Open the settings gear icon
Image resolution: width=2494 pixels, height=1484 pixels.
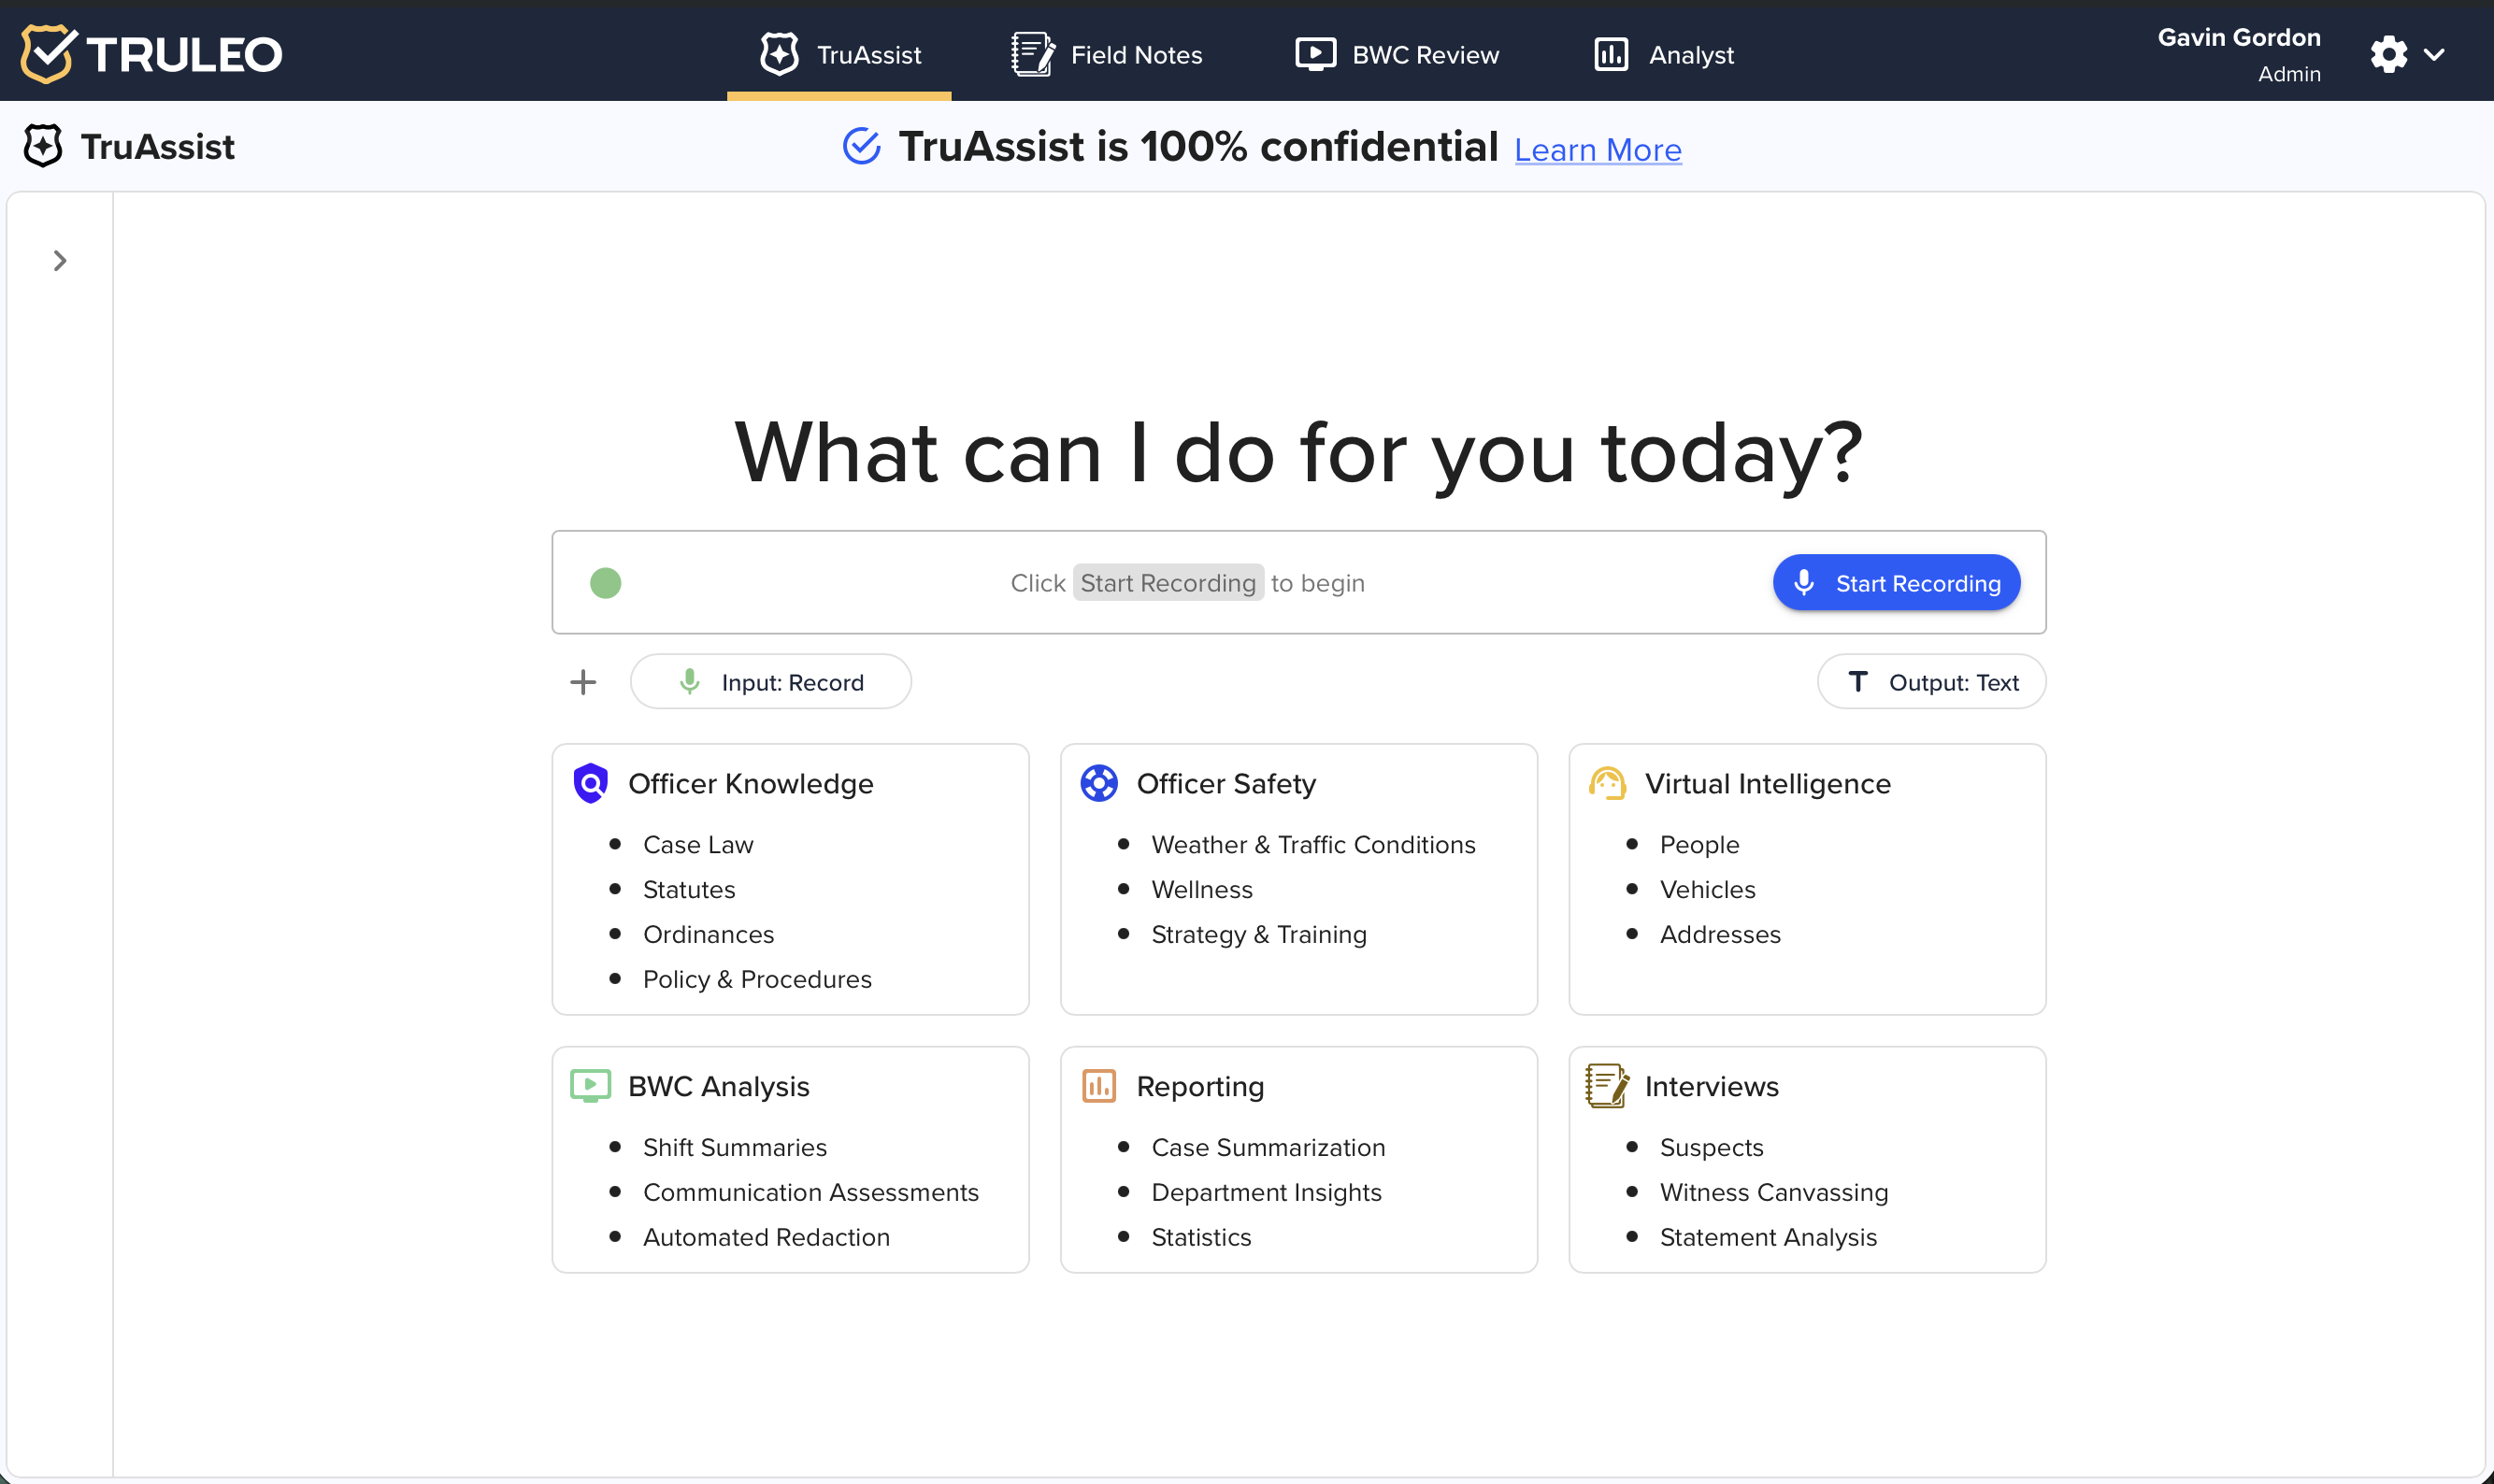click(x=2388, y=54)
